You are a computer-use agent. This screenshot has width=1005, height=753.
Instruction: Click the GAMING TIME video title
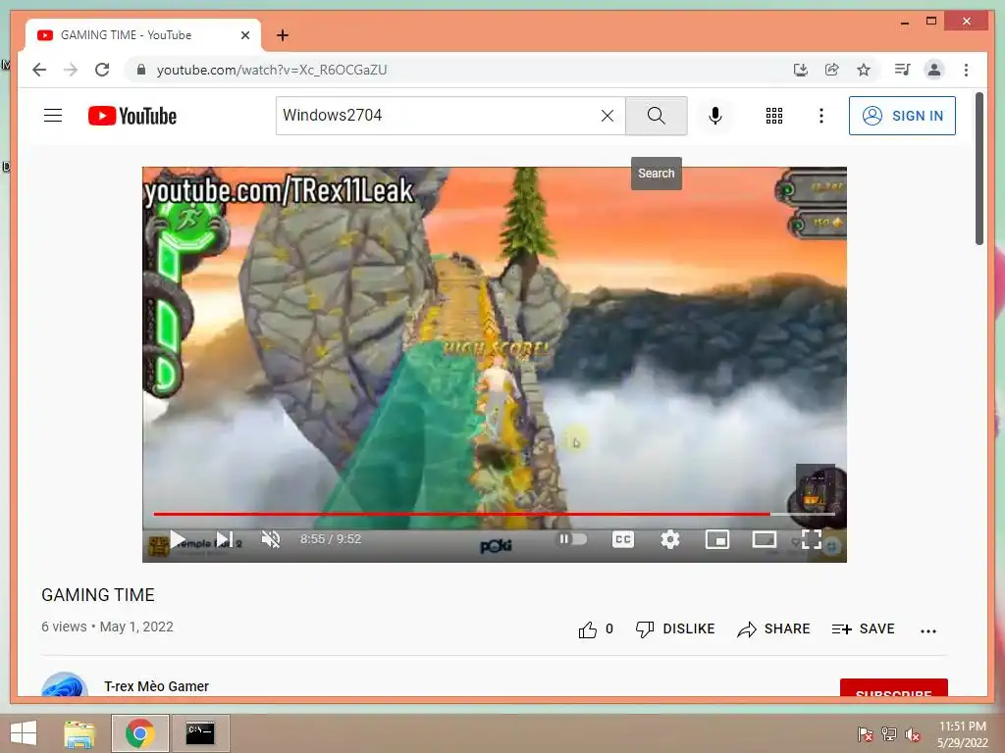pyautogui.click(x=98, y=595)
